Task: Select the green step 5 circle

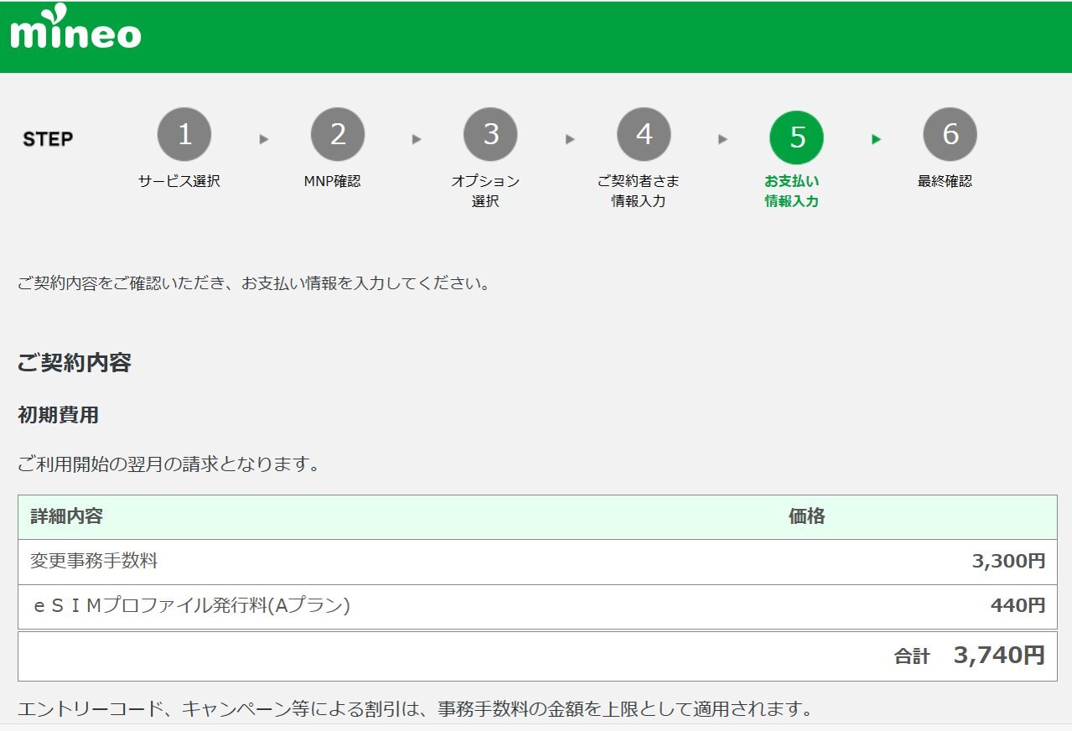Action: (x=796, y=137)
